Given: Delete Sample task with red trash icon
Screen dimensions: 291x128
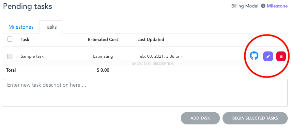Looking at the screenshot, I should [x=281, y=56].
